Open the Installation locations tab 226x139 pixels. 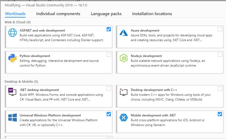click(x=152, y=14)
